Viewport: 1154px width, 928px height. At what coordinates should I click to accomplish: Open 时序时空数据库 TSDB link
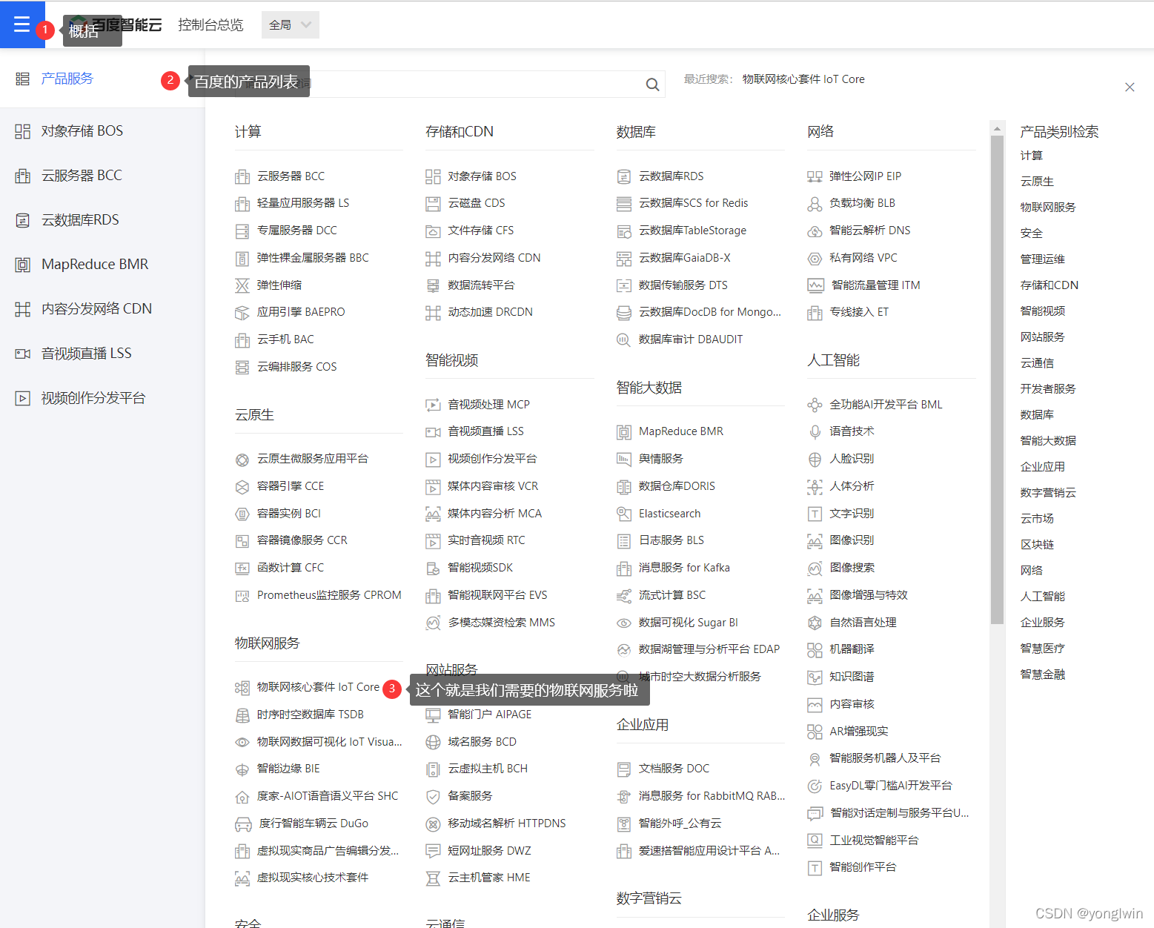[311, 715]
